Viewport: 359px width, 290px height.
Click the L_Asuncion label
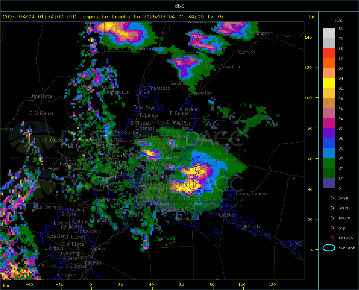click(x=199, y=93)
